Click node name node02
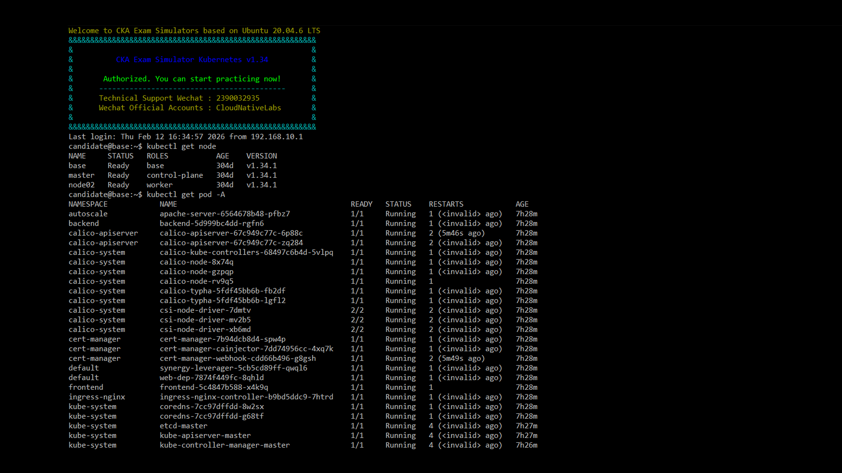The width and height of the screenshot is (842, 473). pyautogui.click(x=81, y=185)
